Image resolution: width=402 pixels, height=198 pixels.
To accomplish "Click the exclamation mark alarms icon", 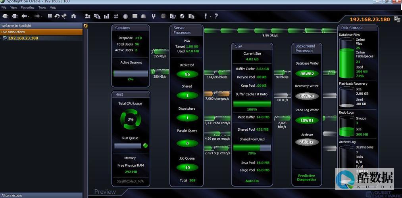I will (x=205, y=16).
